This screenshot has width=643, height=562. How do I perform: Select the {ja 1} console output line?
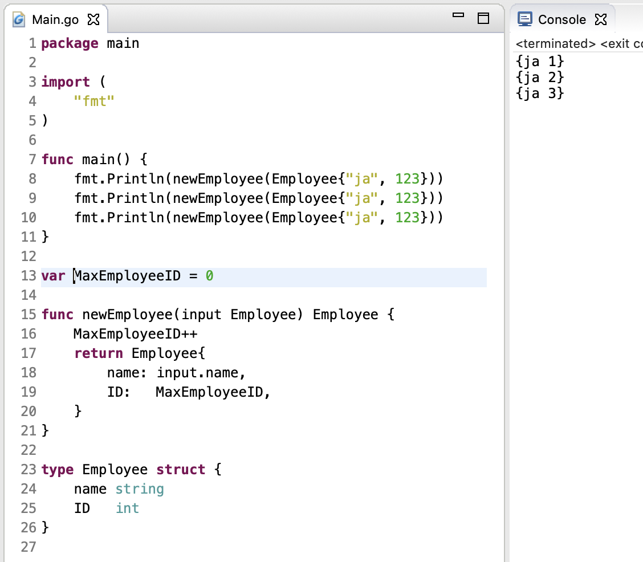pos(539,61)
